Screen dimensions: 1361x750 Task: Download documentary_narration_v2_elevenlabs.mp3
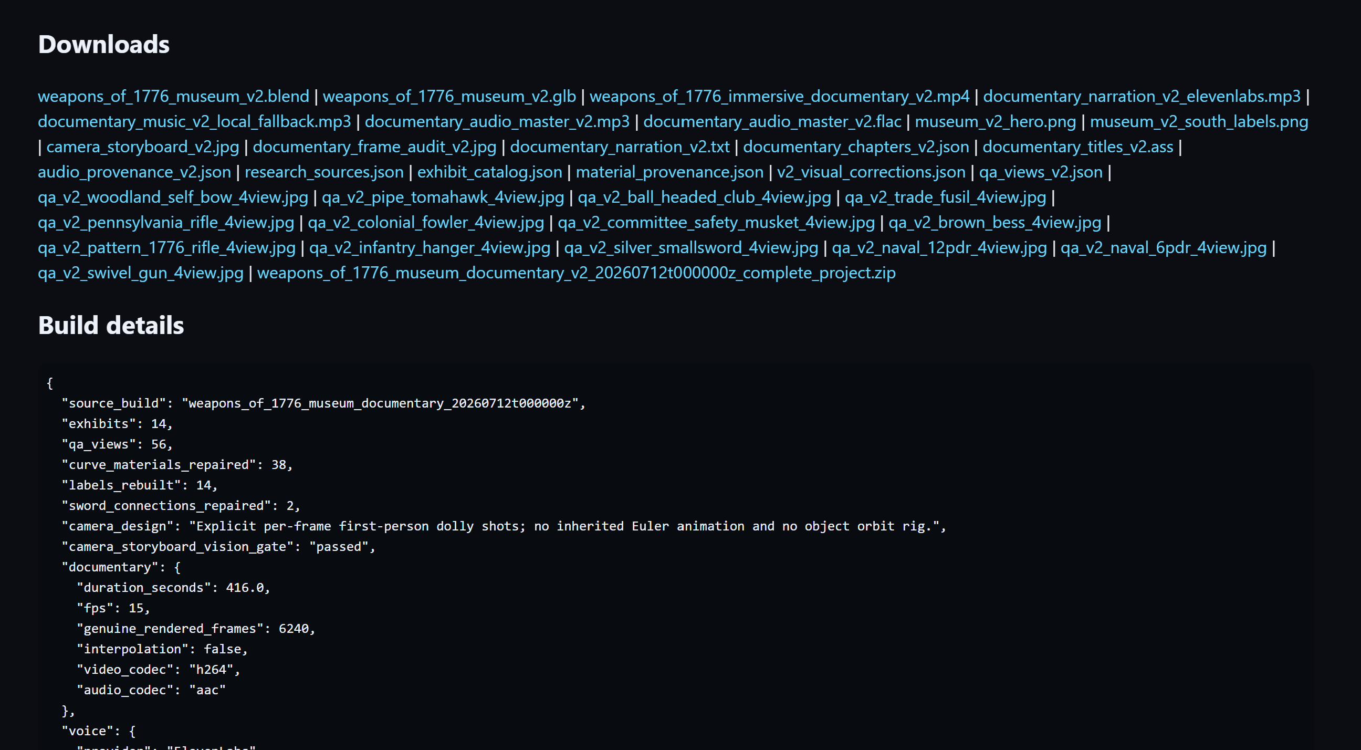[x=1141, y=96]
